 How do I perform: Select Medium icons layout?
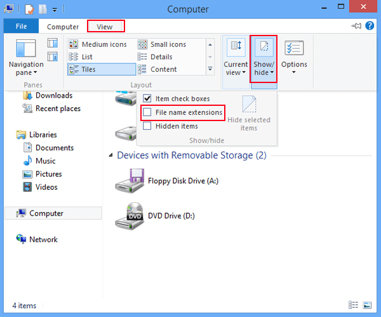pyautogui.click(x=98, y=44)
